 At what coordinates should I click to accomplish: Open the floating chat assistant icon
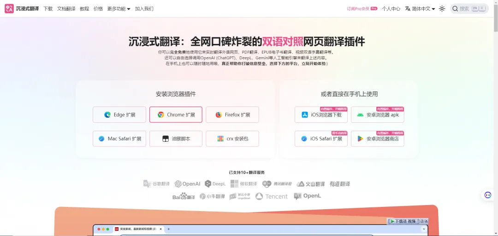(x=488, y=195)
